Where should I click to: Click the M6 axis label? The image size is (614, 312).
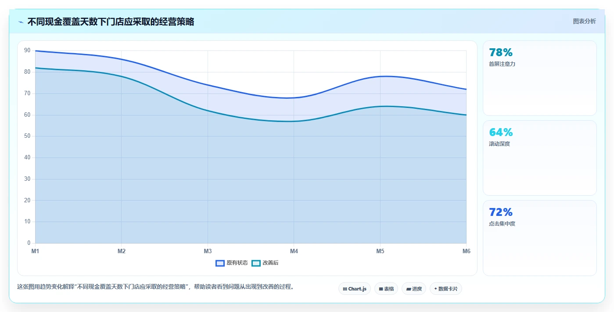pyautogui.click(x=466, y=251)
